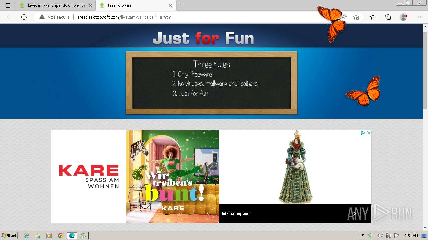Show hidden tray icons
Image resolution: width=428 pixels, height=240 pixels.
(x=363, y=236)
